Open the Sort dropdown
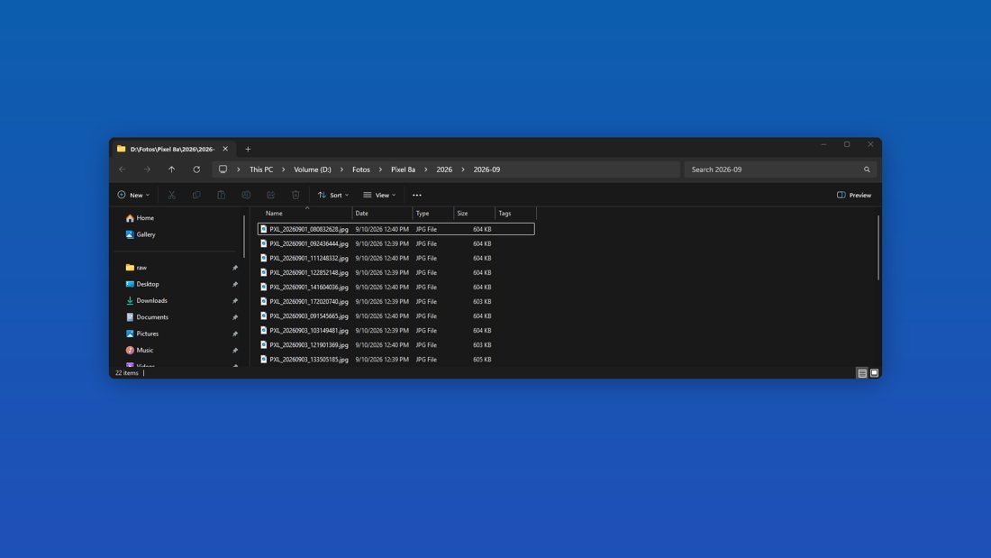The height and width of the screenshot is (558, 991). coord(333,195)
